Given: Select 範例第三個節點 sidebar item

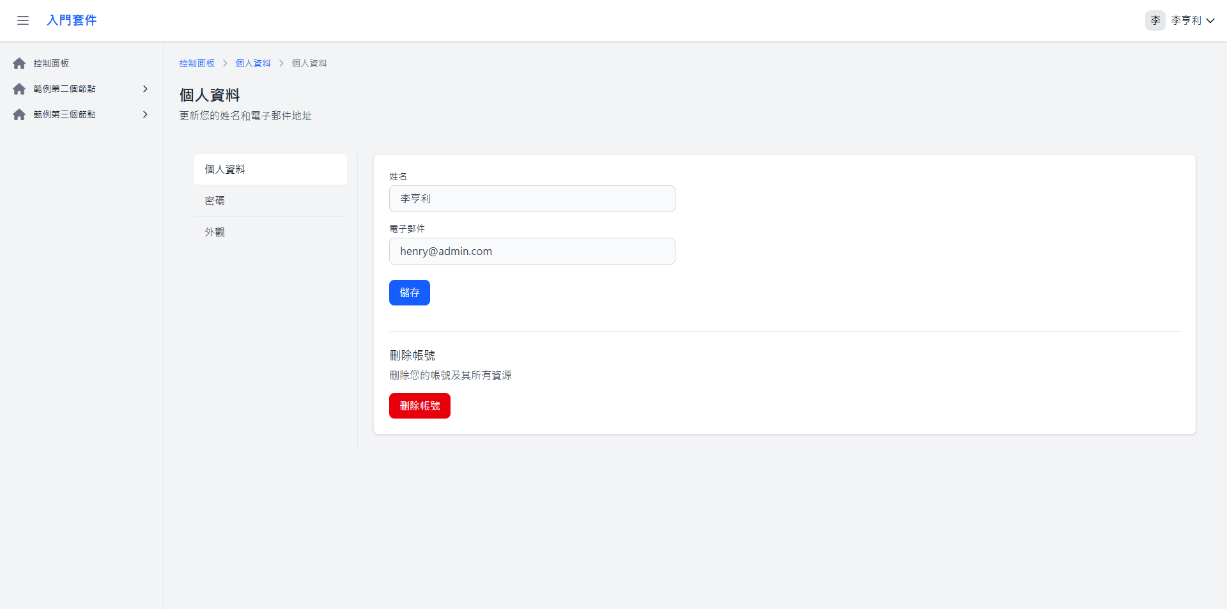Looking at the screenshot, I should click(x=82, y=114).
